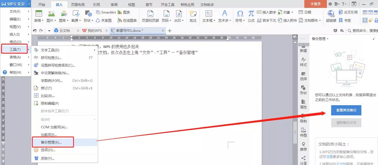Click the 水印 watermark icon

[179, 14]
